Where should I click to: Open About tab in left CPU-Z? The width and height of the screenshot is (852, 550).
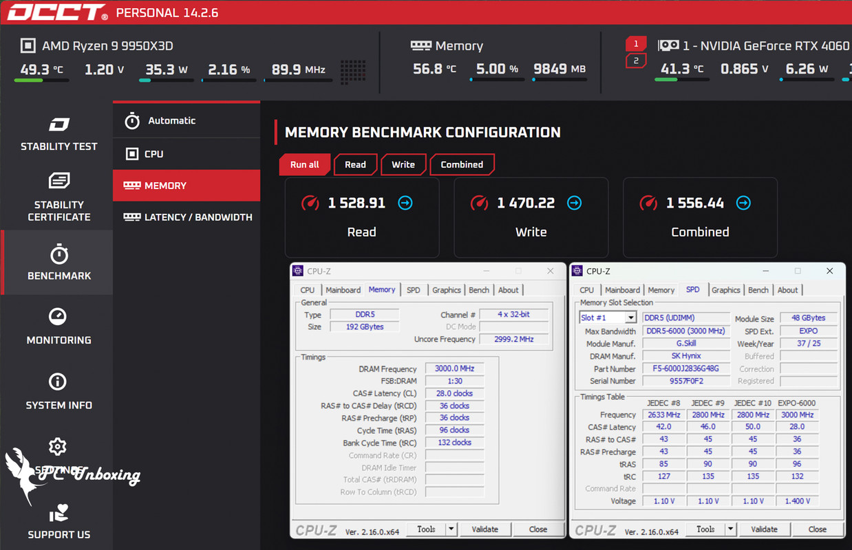click(x=509, y=290)
